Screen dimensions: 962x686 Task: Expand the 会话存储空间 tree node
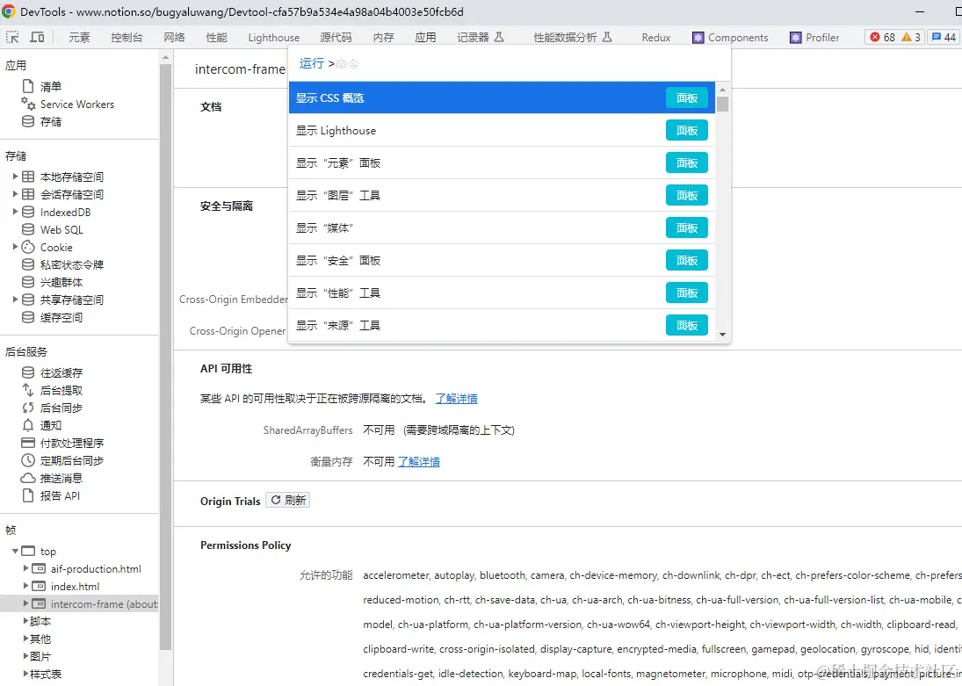15,194
